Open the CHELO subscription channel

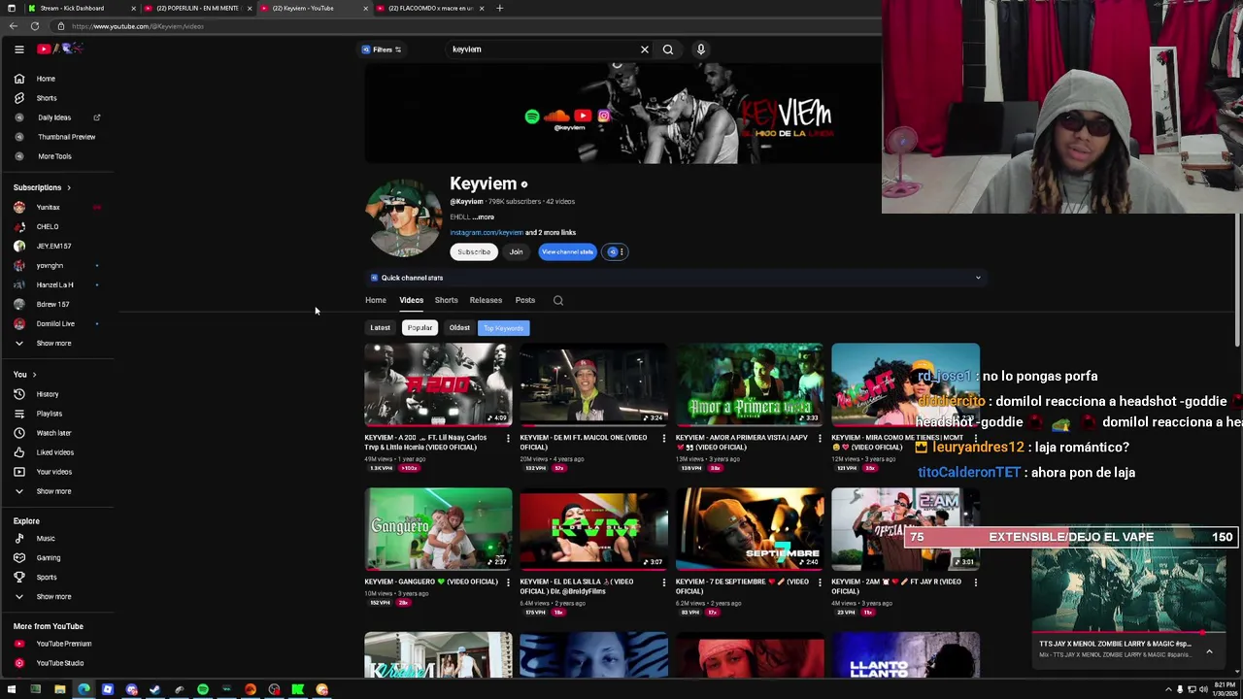[x=48, y=226]
